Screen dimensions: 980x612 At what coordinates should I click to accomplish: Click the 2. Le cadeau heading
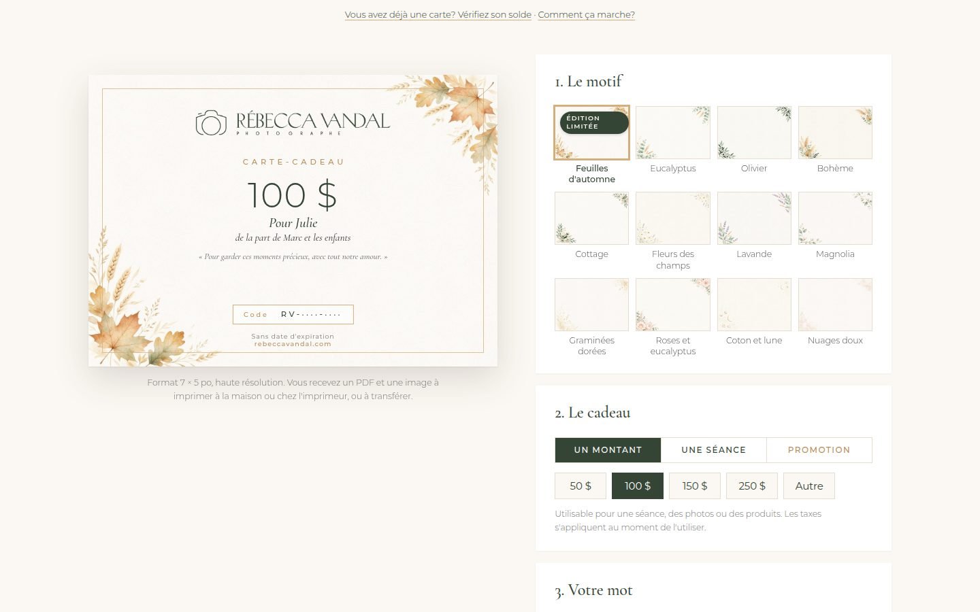592,413
